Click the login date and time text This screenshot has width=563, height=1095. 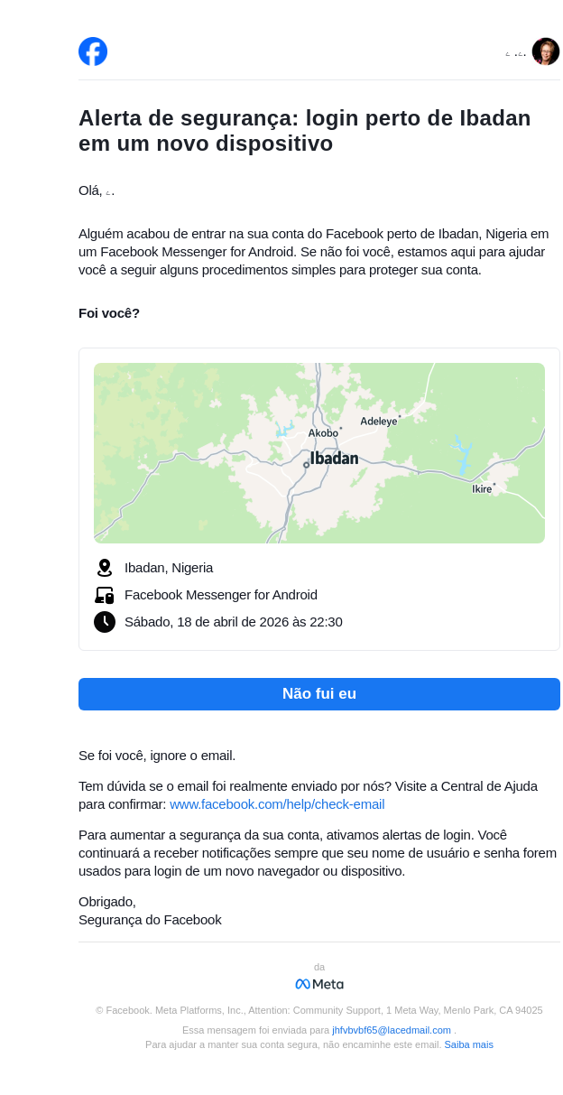pos(234,622)
